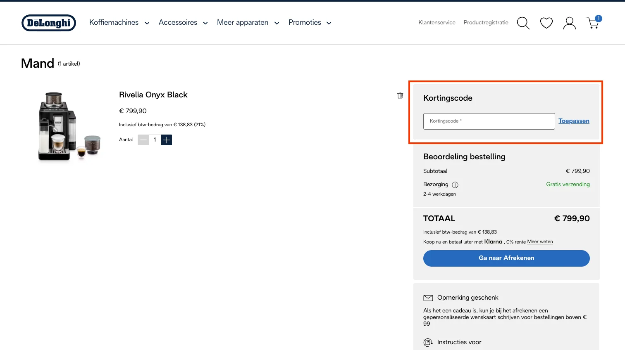This screenshot has width=625, height=350.
Task: Open Accessoires navigation item
Action: (178, 22)
